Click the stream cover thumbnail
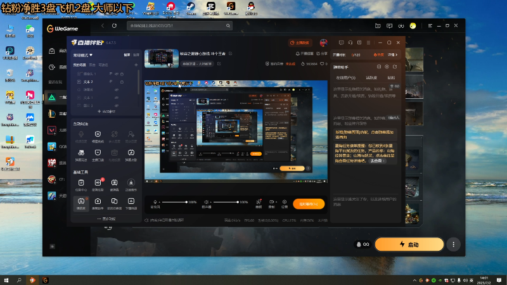This screenshot has width=507, height=285. (x=162, y=58)
